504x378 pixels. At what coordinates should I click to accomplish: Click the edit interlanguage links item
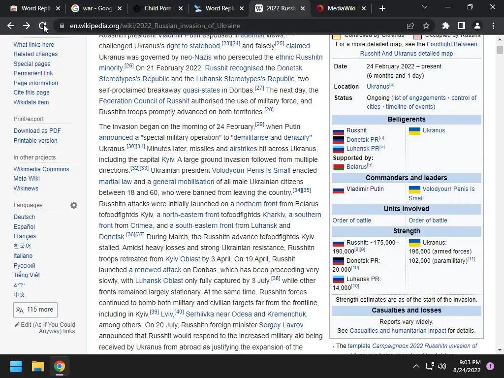(45, 328)
